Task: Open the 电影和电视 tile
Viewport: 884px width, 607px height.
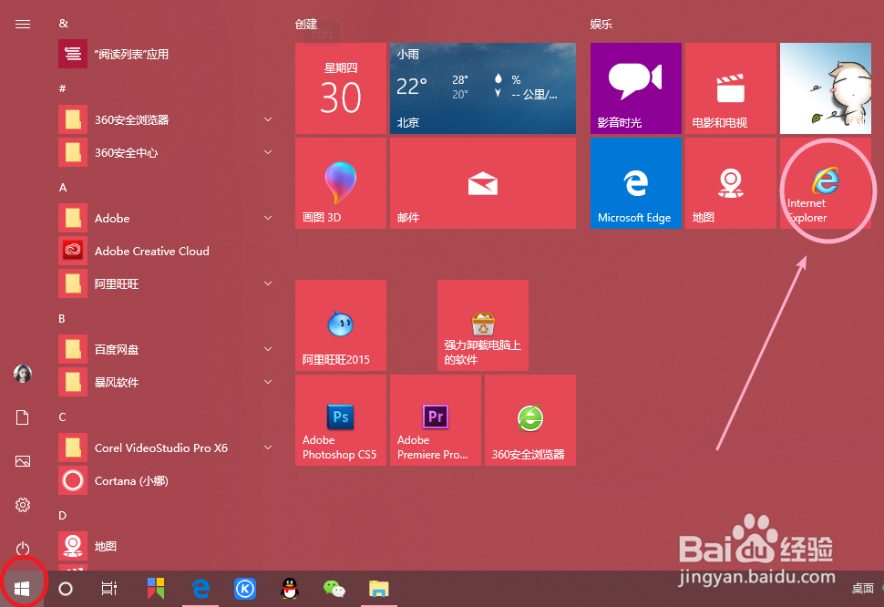Action: coord(731,88)
